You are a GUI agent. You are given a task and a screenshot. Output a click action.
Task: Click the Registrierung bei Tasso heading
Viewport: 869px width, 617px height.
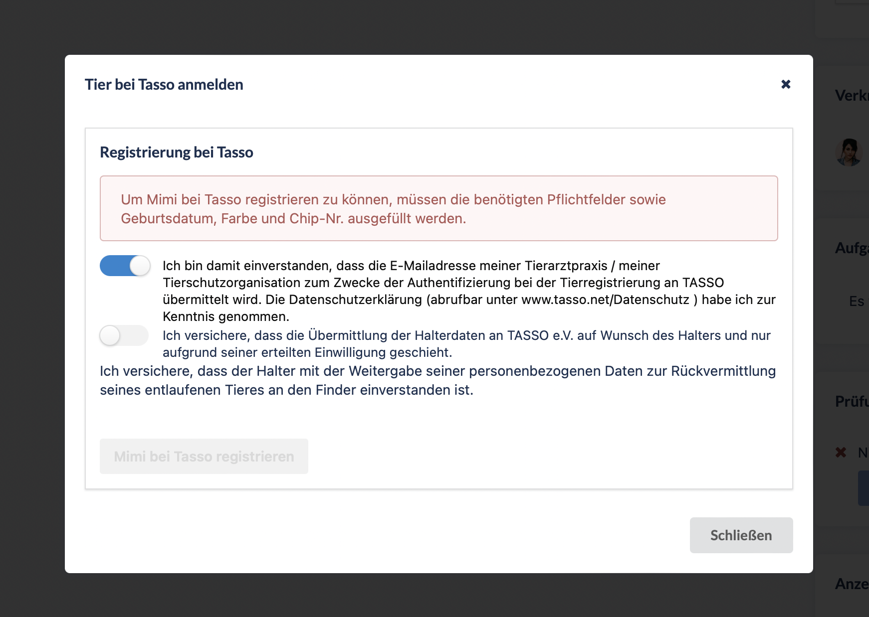(177, 152)
